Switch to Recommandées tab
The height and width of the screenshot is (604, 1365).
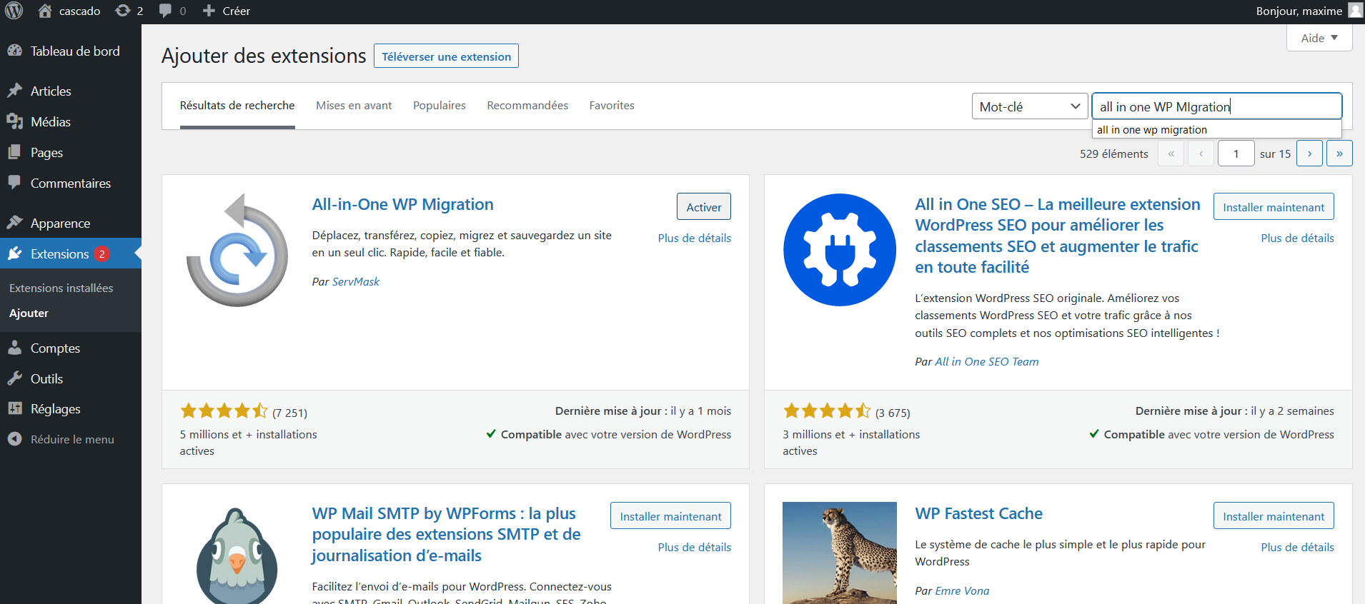pos(527,106)
